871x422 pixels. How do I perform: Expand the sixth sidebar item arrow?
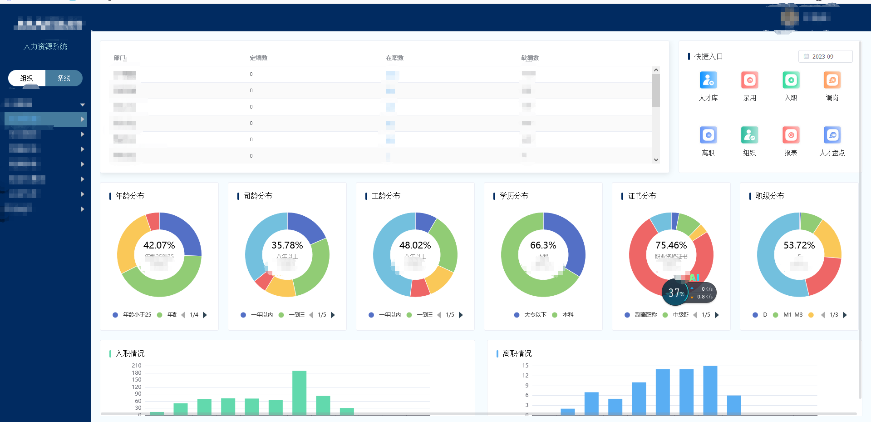point(82,179)
